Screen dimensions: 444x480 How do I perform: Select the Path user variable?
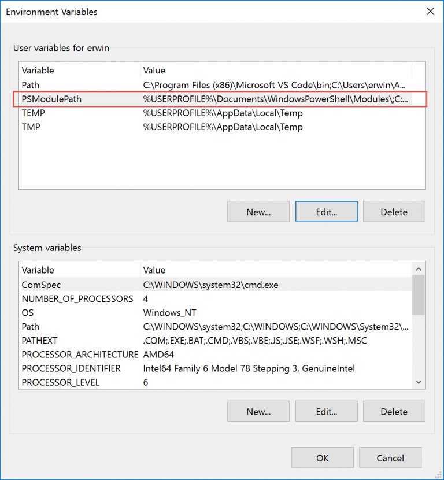[x=87, y=85]
